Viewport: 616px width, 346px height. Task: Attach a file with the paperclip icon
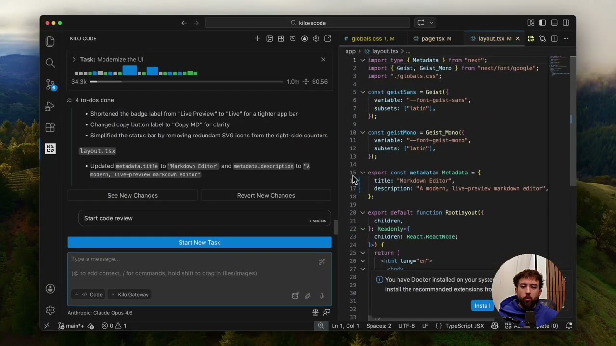click(x=308, y=296)
